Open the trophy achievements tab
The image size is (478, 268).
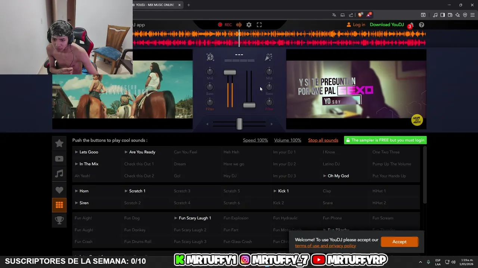click(x=59, y=220)
